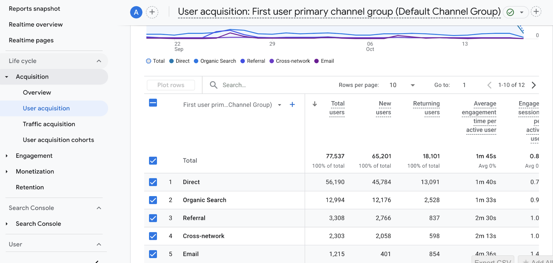Click the 77,537 total users value
The width and height of the screenshot is (553, 263).
pos(335,156)
